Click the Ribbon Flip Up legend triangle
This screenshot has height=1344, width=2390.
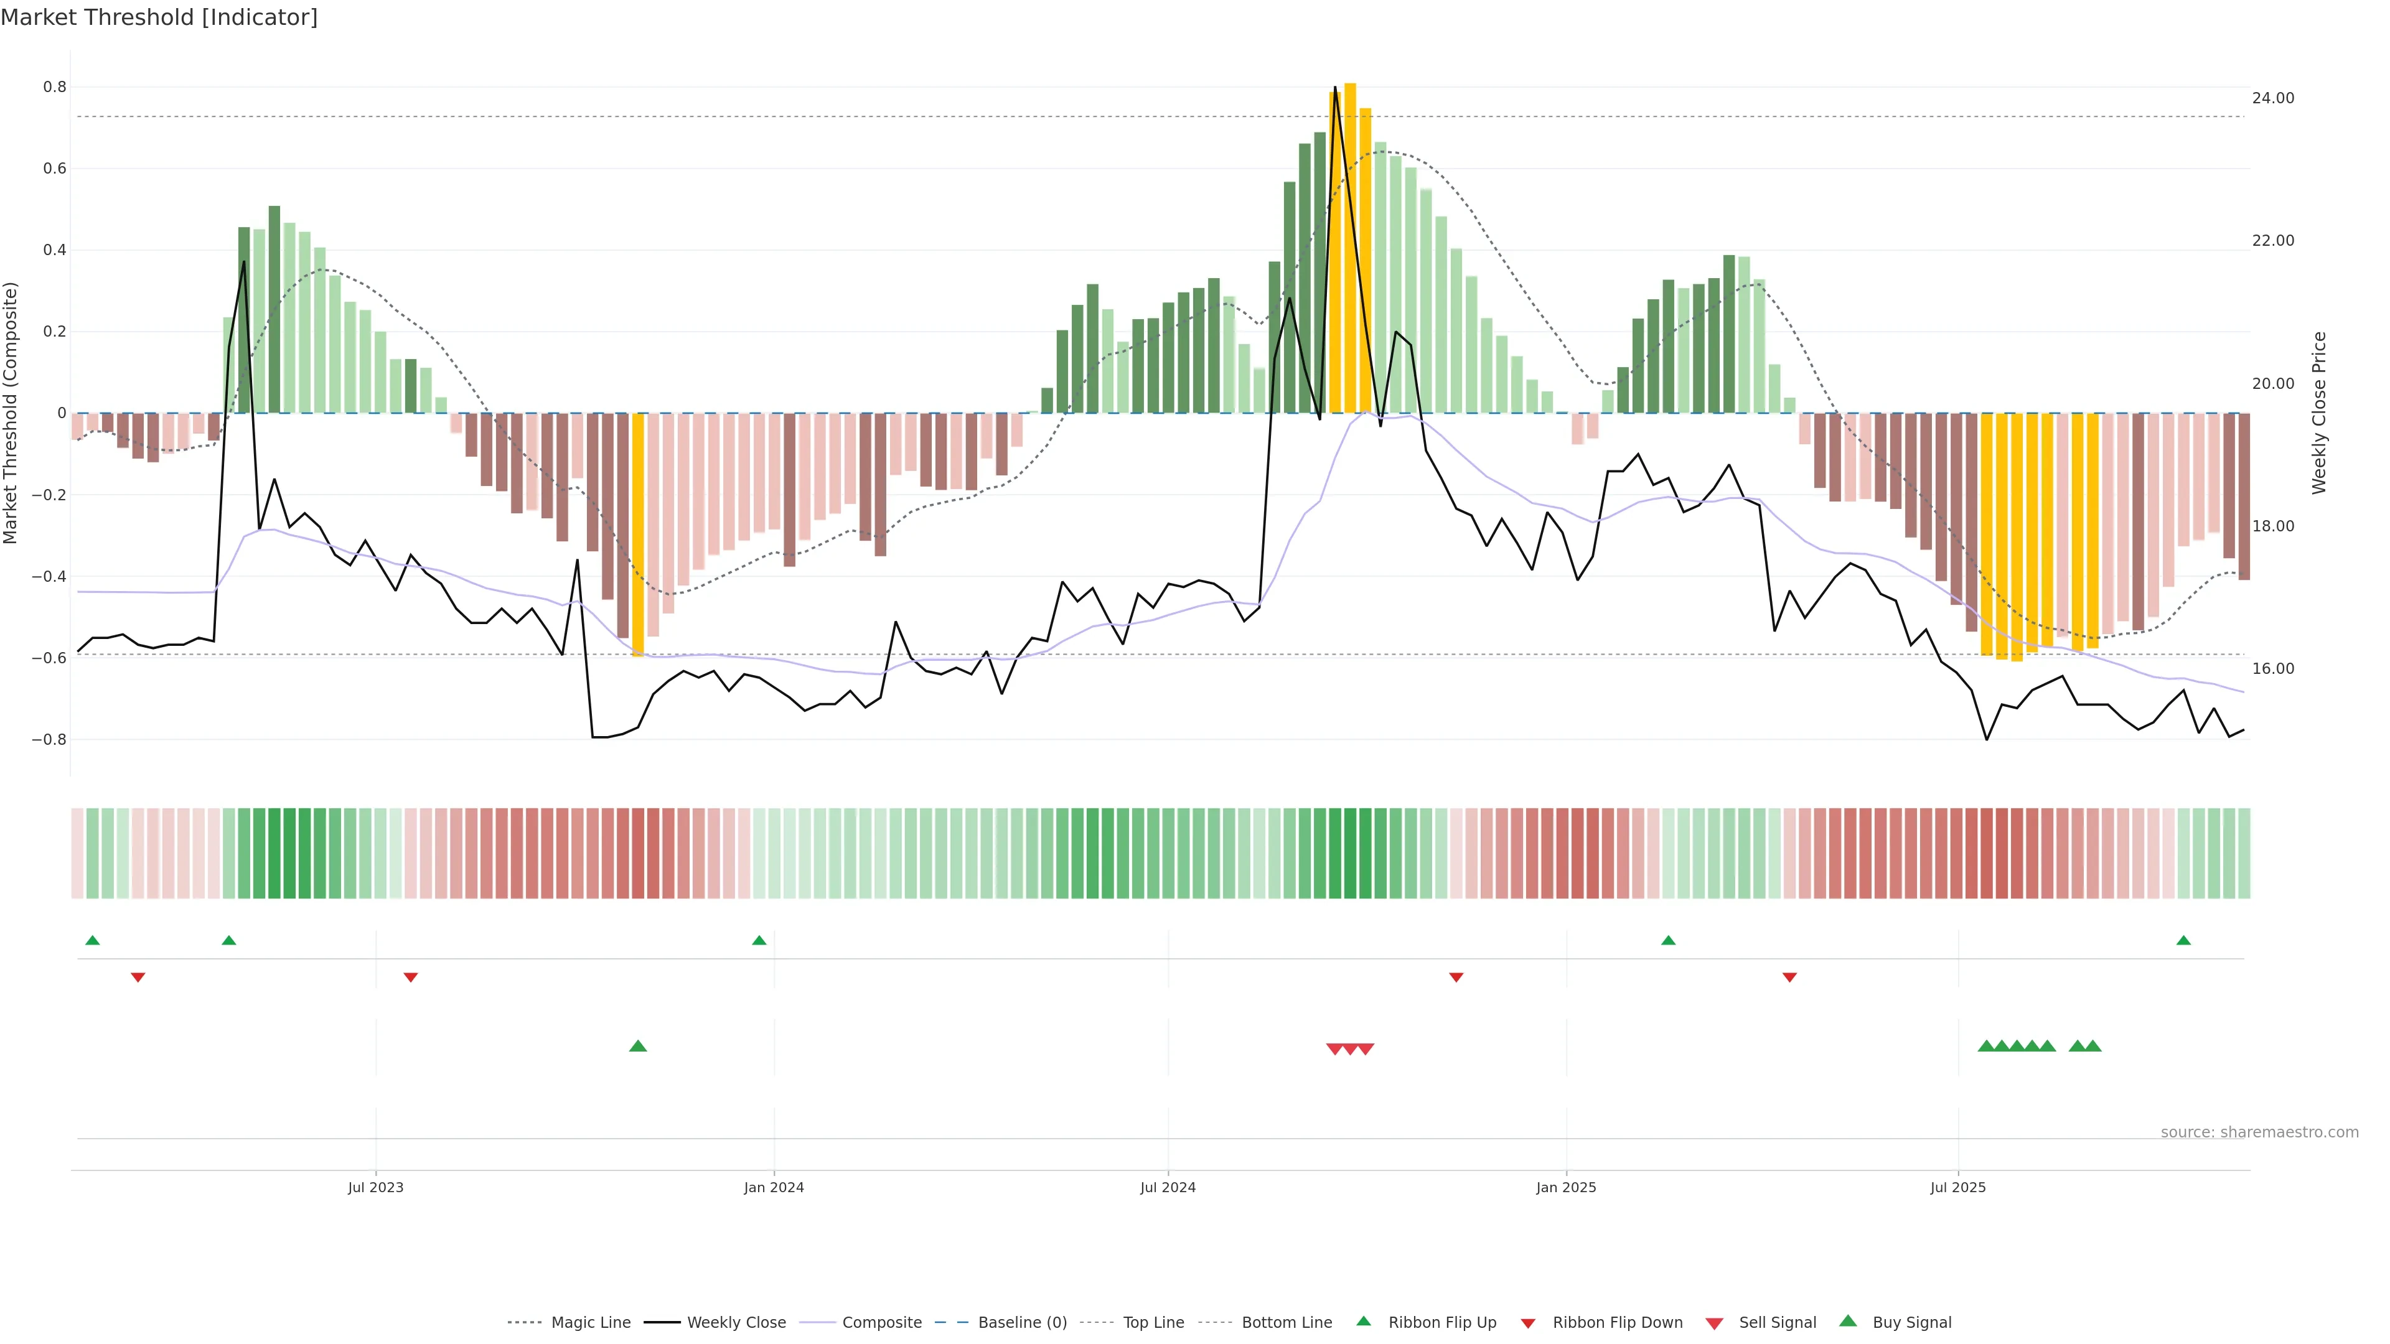click(1363, 1321)
